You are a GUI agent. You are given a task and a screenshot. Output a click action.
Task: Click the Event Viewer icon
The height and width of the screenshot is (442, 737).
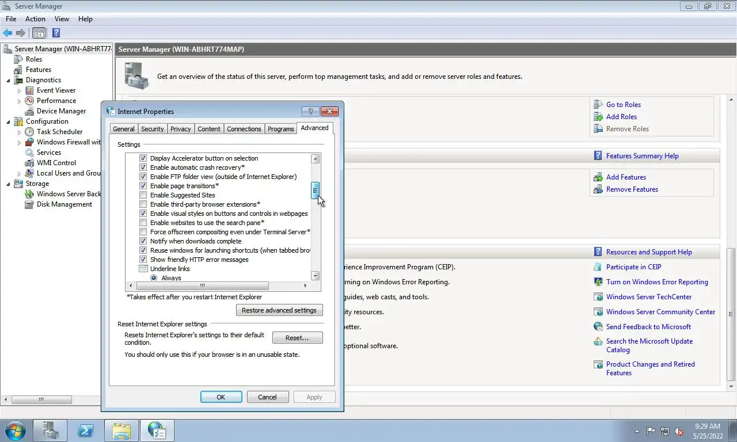click(30, 90)
